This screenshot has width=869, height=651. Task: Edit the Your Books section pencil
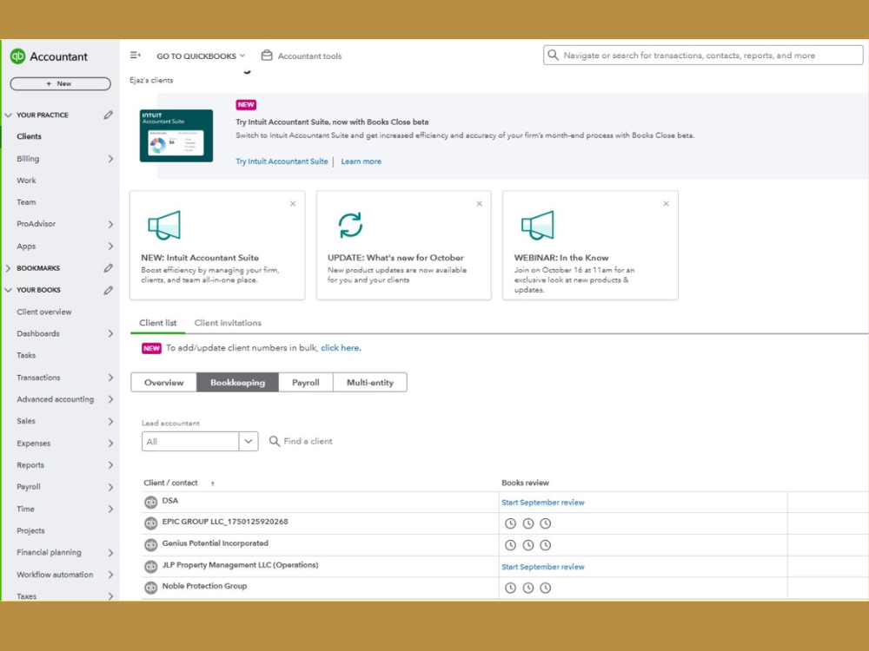(109, 290)
